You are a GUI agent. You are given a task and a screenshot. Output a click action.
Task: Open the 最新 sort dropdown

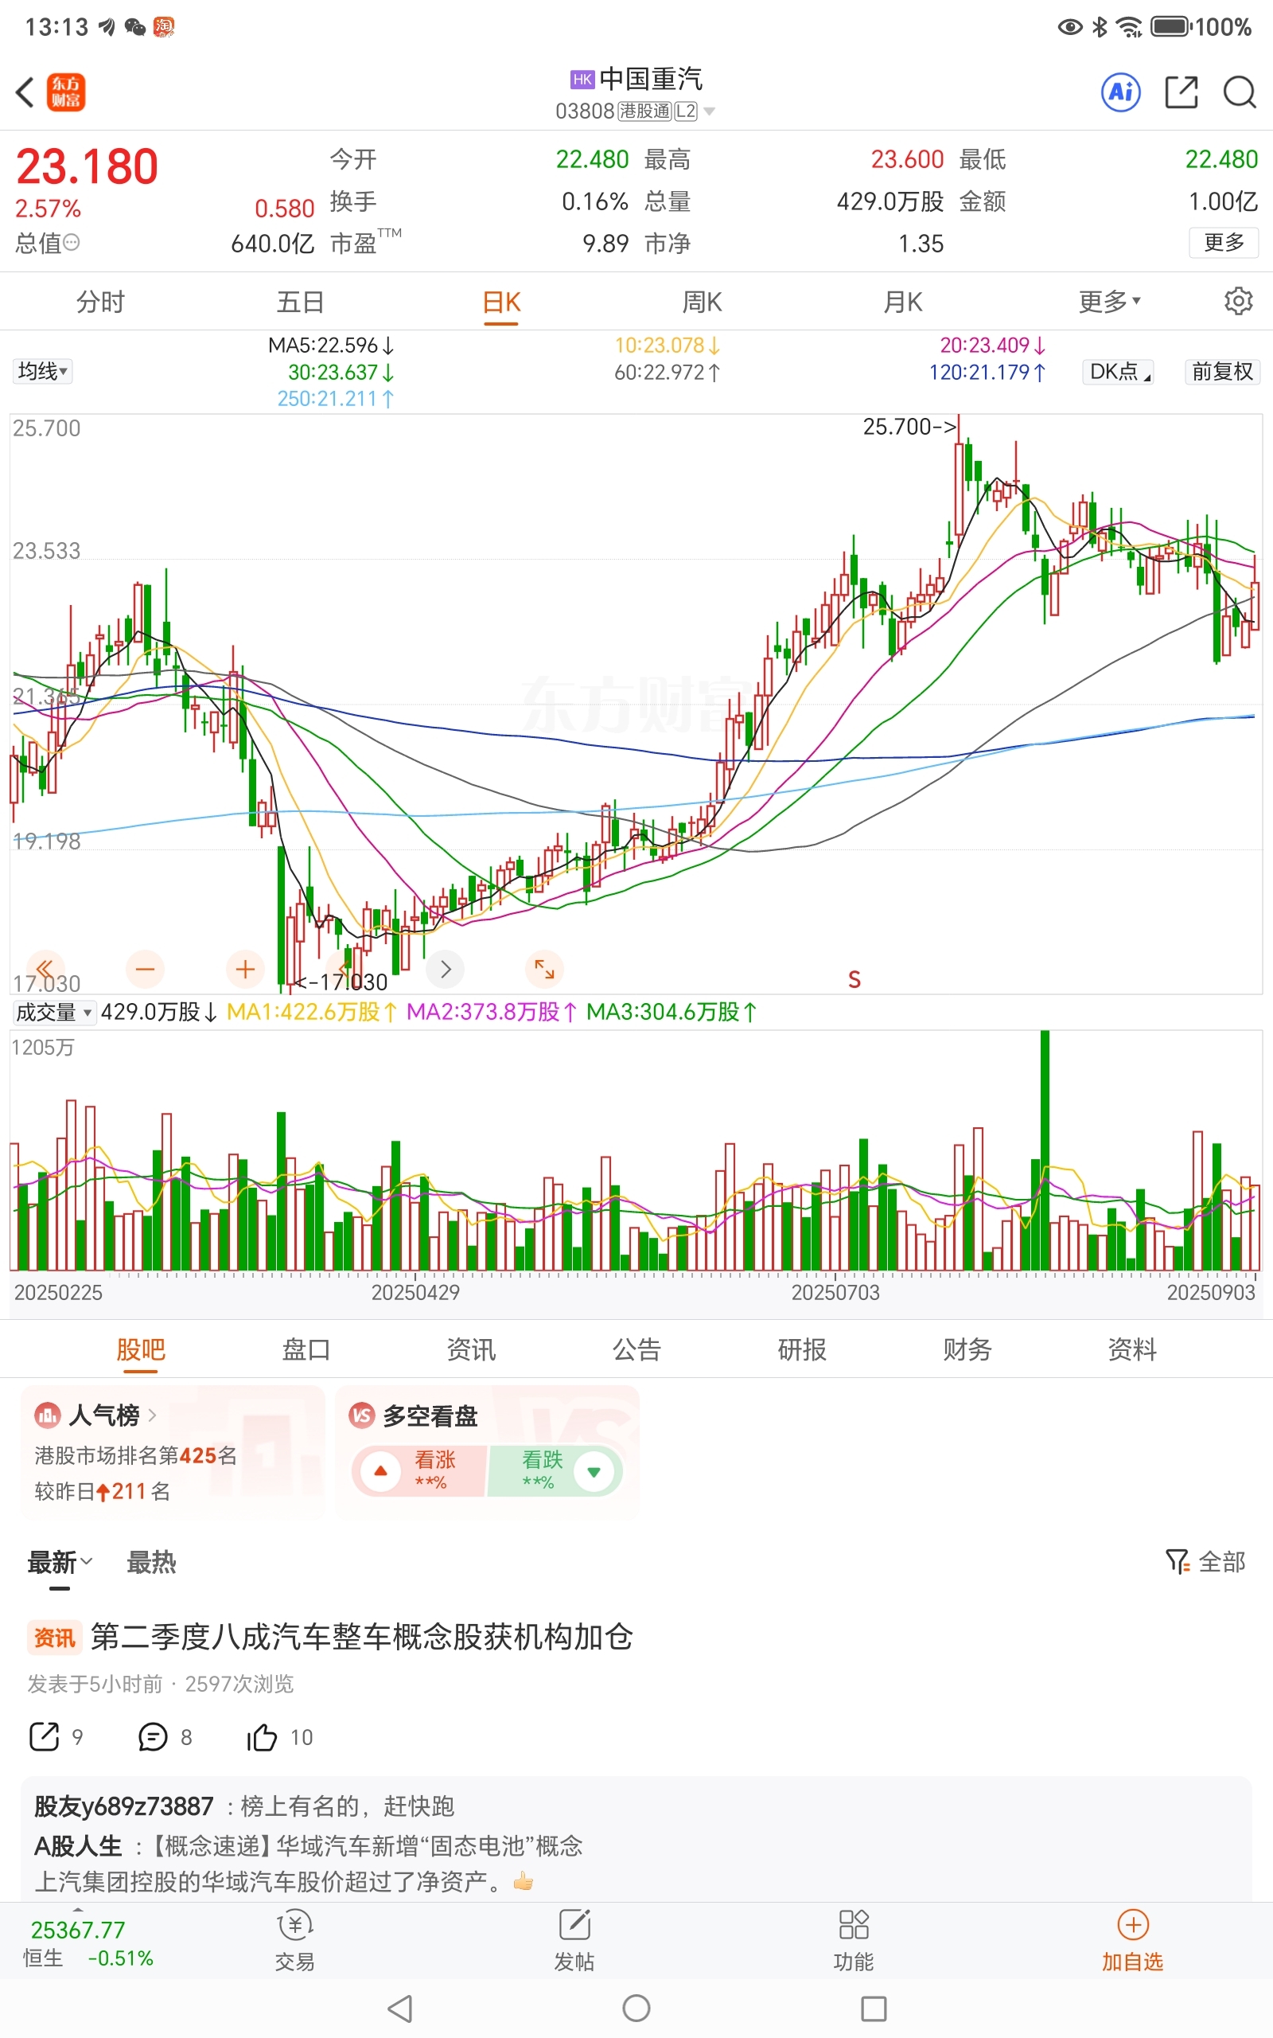[x=60, y=1562]
